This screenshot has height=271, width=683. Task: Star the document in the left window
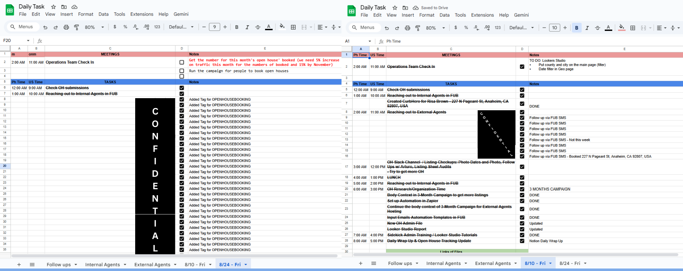point(53,7)
